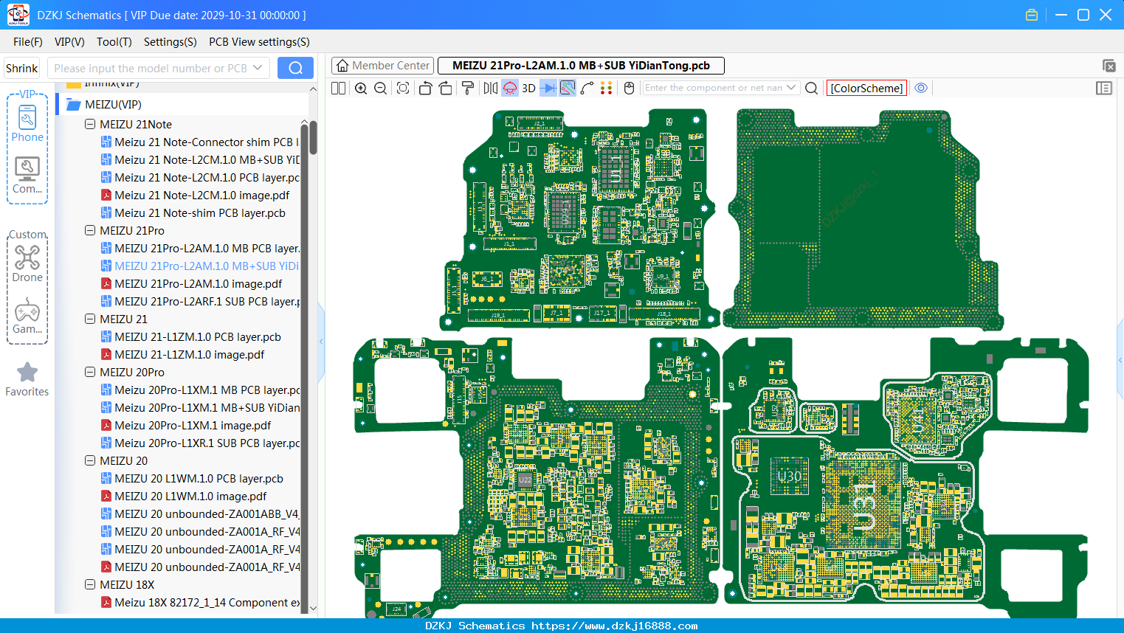
Task: Select the Game console category
Action: coord(27,316)
